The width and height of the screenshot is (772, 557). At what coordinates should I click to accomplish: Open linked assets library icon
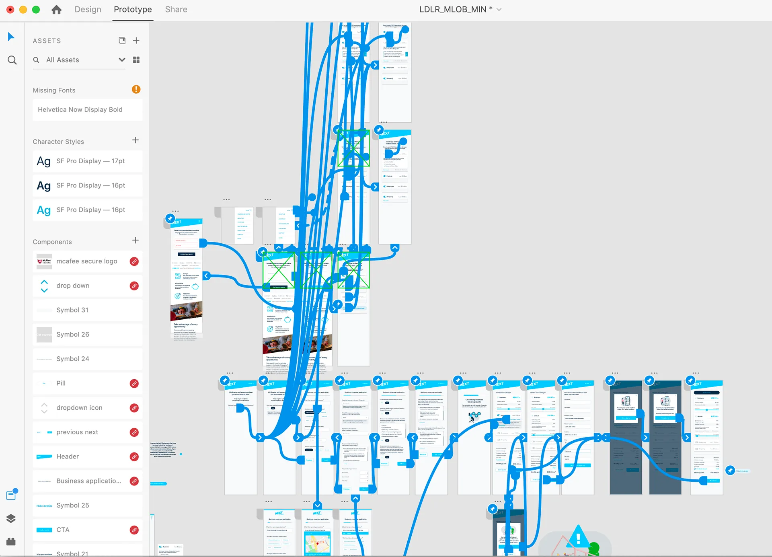pos(122,40)
